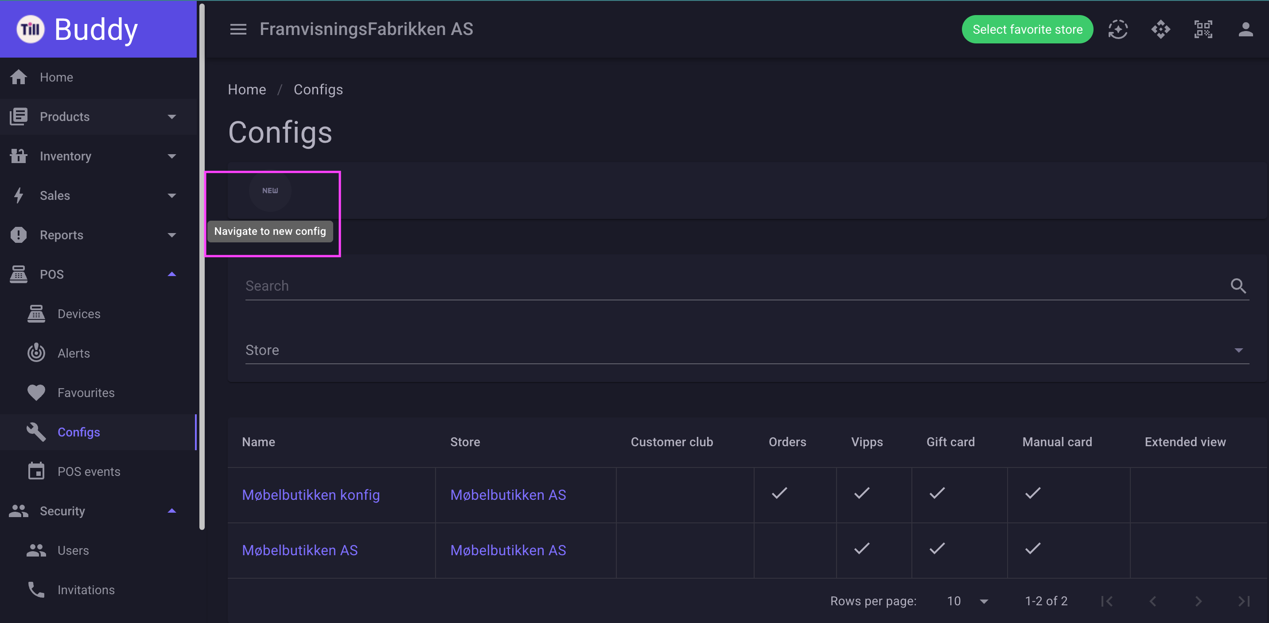
Task: Expand the Reports sidebar section
Action: (x=98, y=235)
